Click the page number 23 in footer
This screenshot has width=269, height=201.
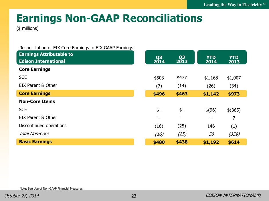coord(134,196)
